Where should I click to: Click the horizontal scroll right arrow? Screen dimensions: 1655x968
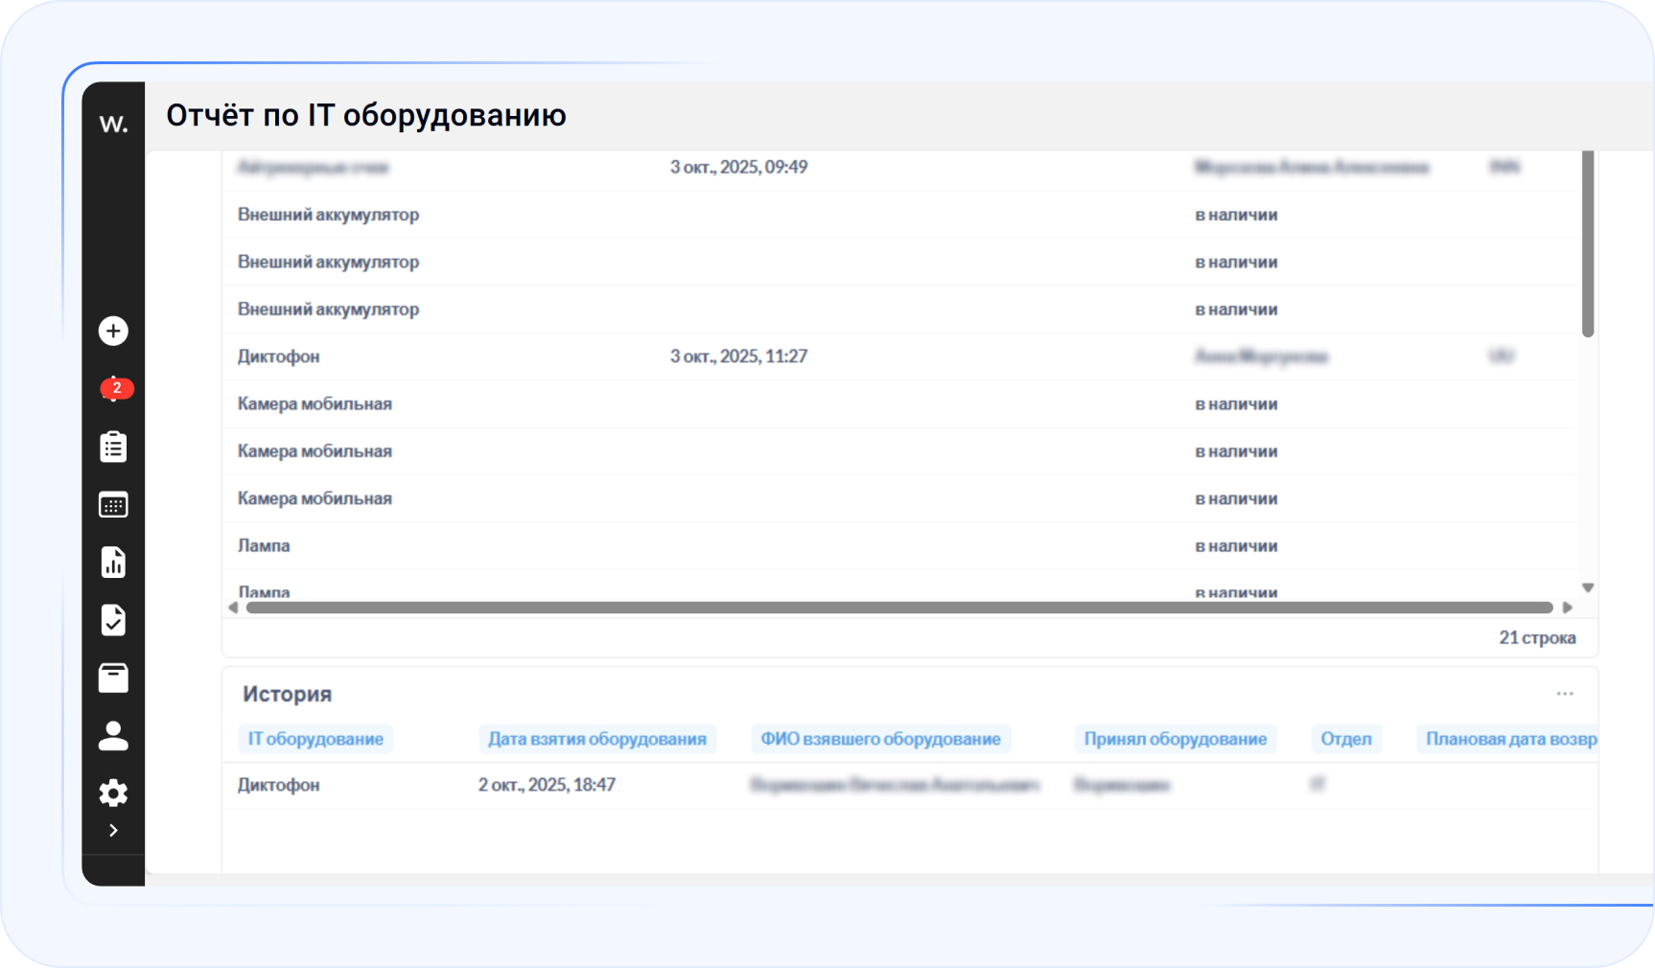pyautogui.click(x=1567, y=608)
